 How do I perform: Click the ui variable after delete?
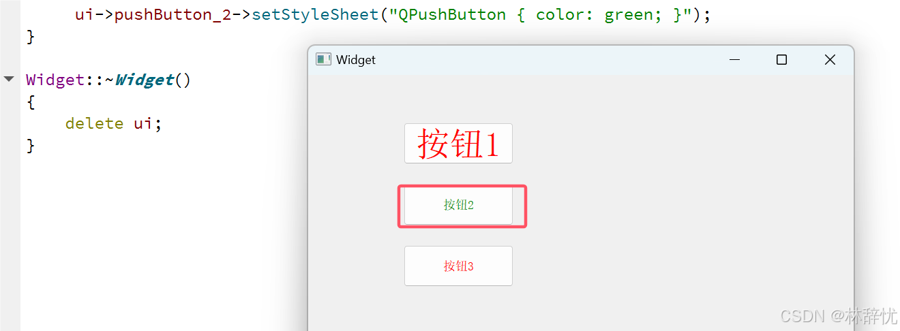143,123
